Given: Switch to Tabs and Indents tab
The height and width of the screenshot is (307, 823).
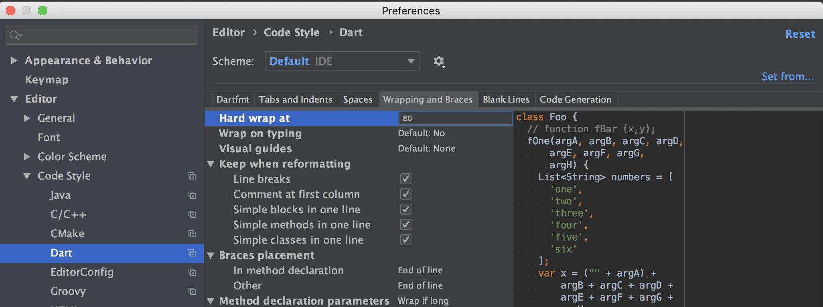Looking at the screenshot, I should pos(296,99).
